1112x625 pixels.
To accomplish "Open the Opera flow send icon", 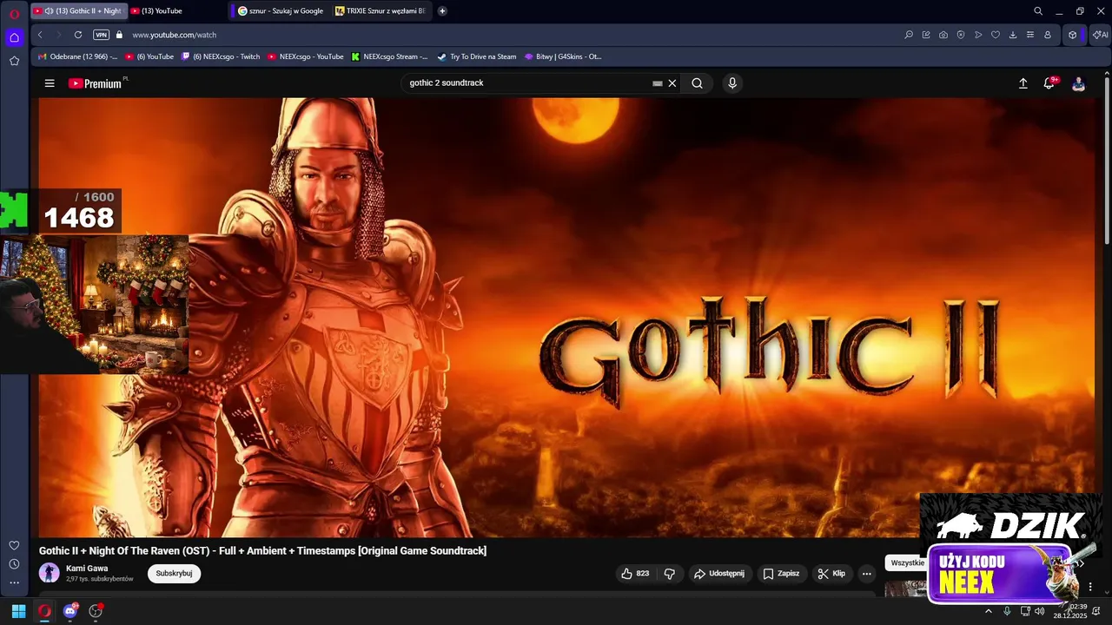I will [x=978, y=35].
